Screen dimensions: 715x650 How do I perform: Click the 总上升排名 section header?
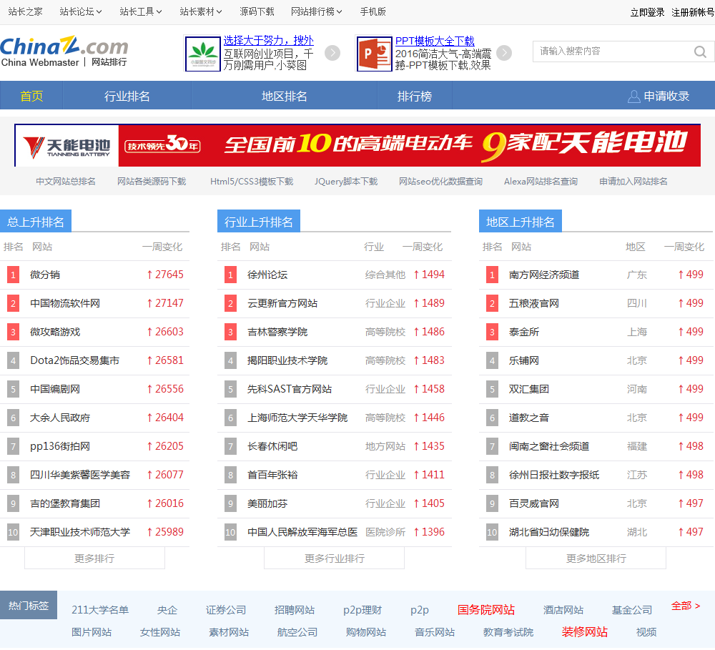tap(36, 222)
